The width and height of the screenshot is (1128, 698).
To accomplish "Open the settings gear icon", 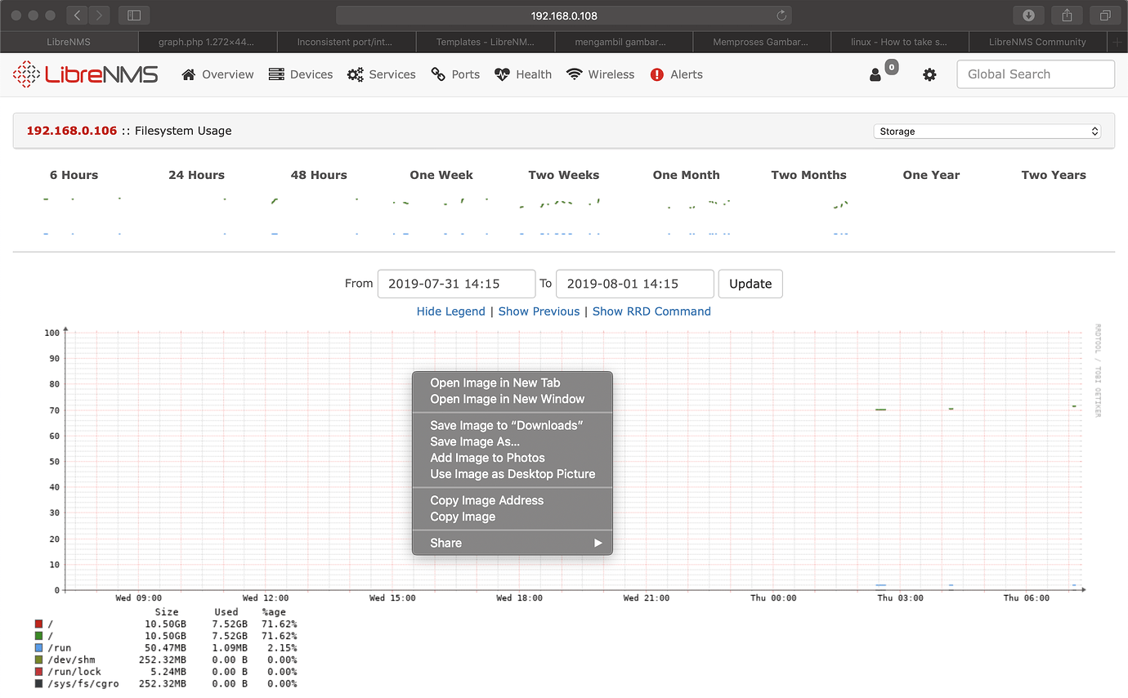I will [x=929, y=74].
